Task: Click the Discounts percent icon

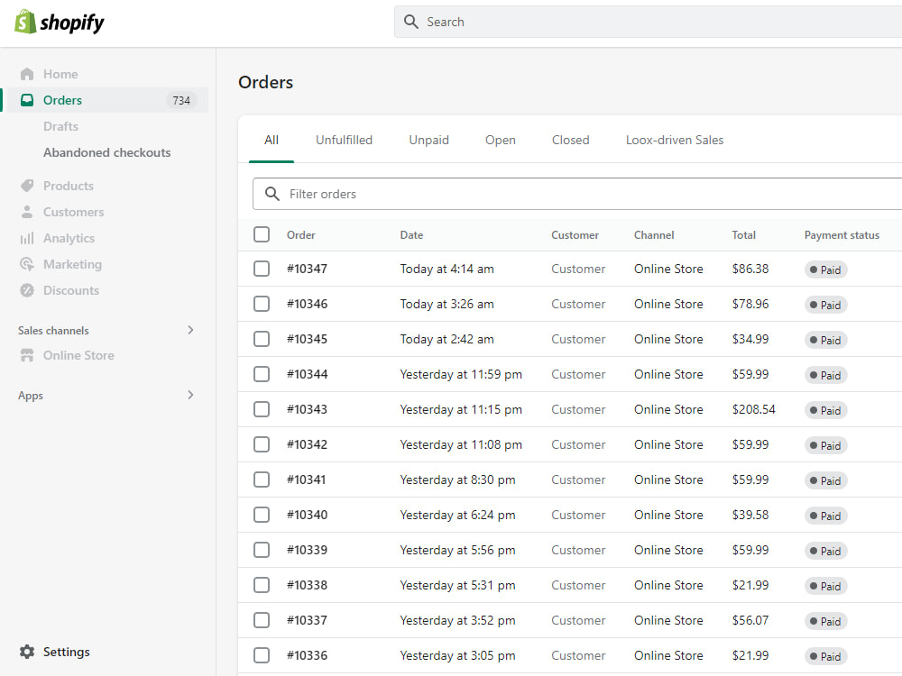Action: click(x=26, y=290)
